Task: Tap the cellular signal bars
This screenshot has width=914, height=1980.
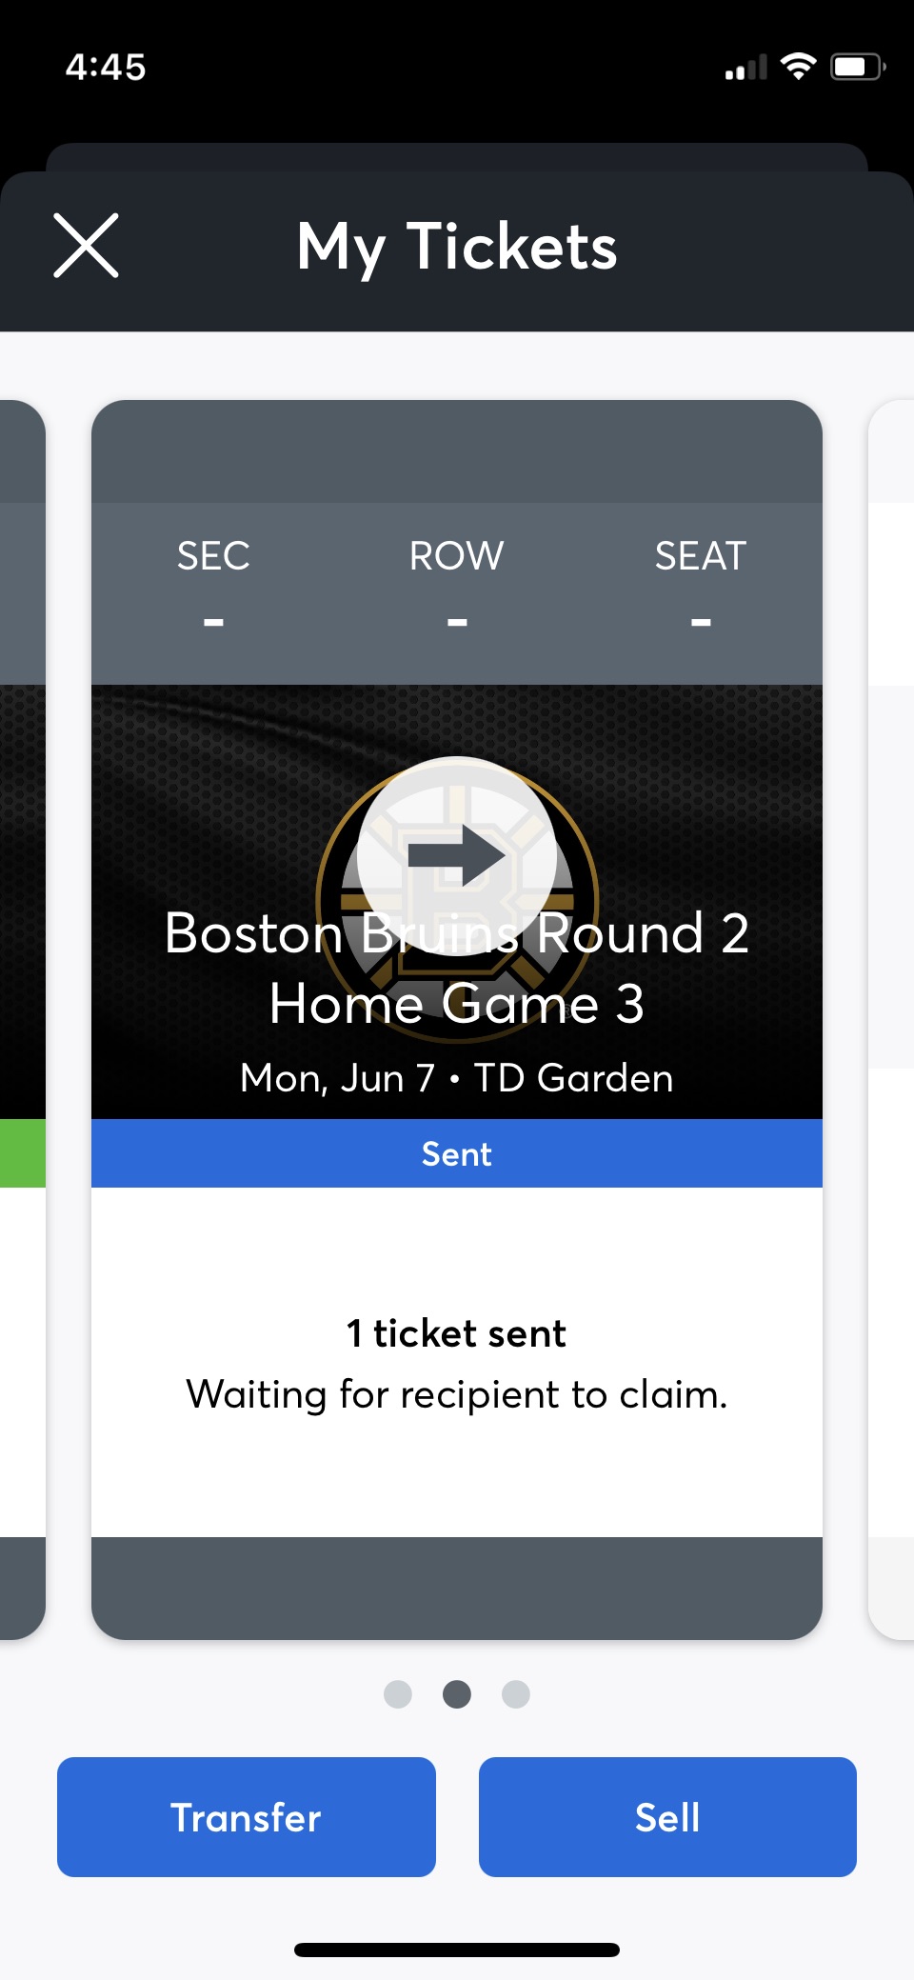Action: click(745, 69)
